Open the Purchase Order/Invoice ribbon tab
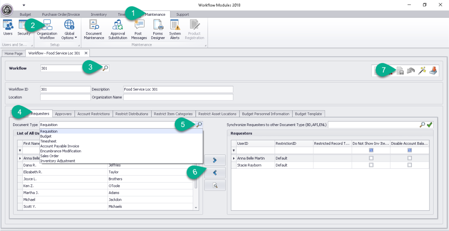The width and height of the screenshot is (449, 231). (61, 15)
